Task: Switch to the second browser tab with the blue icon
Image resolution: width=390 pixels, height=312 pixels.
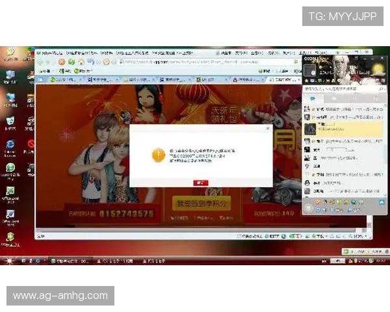Action: click(x=103, y=79)
